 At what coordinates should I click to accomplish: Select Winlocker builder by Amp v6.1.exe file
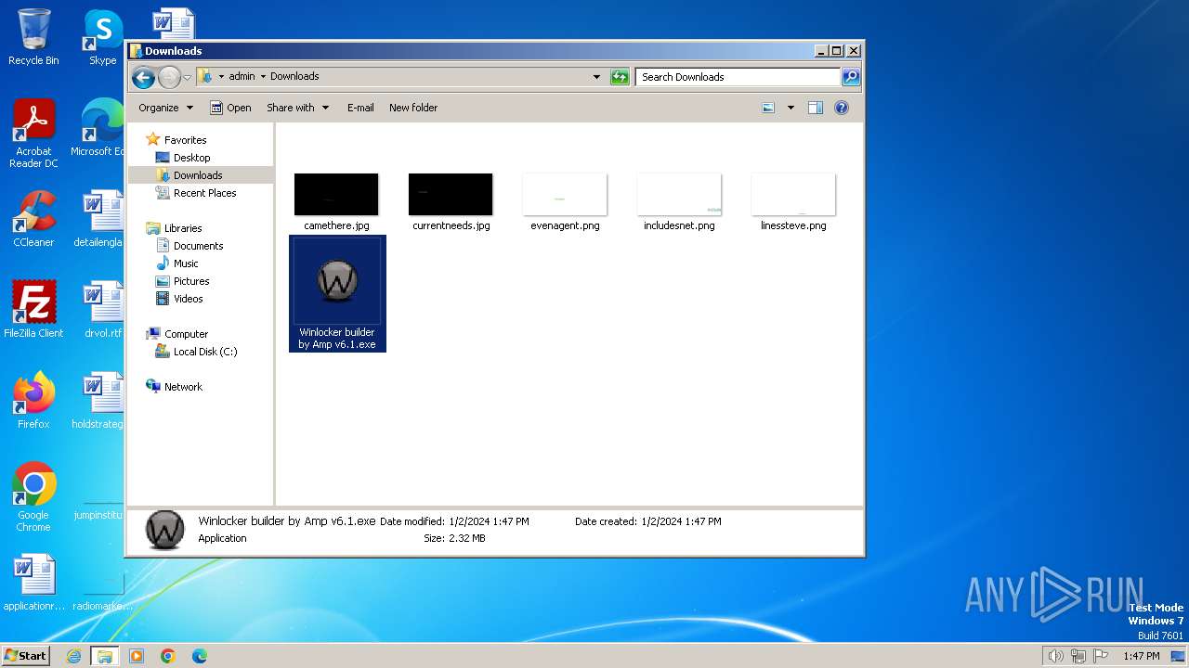coord(337,294)
